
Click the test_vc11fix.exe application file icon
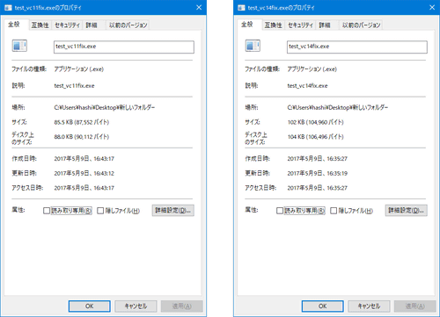pos(19,46)
